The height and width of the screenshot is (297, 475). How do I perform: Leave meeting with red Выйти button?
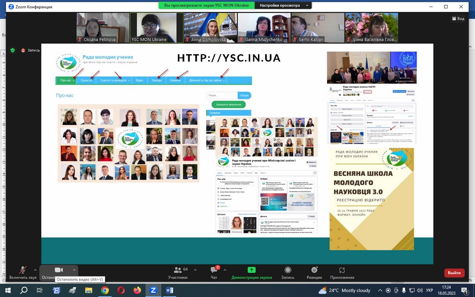454,273
